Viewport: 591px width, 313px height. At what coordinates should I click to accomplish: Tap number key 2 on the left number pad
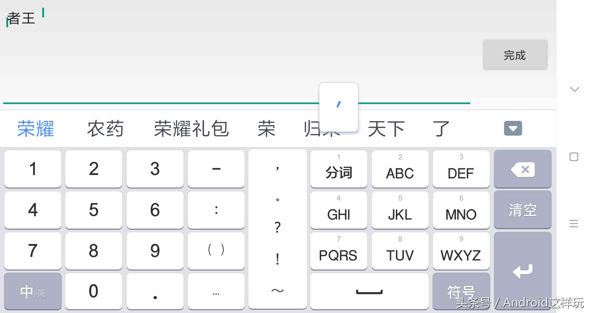point(94,169)
